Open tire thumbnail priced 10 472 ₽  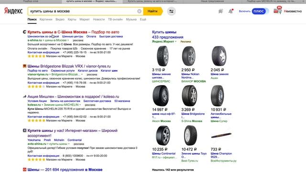pos(190,136)
